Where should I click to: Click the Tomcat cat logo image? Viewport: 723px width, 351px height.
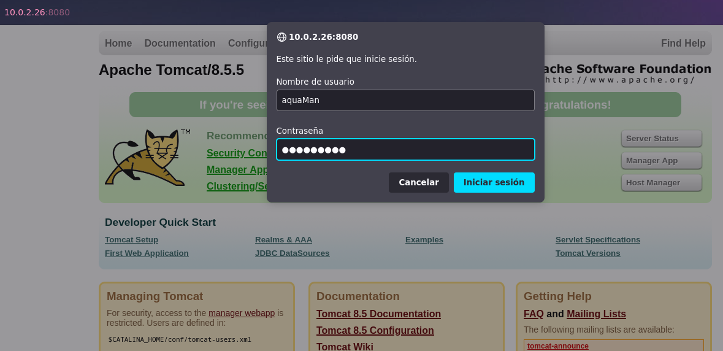(x=145, y=158)
